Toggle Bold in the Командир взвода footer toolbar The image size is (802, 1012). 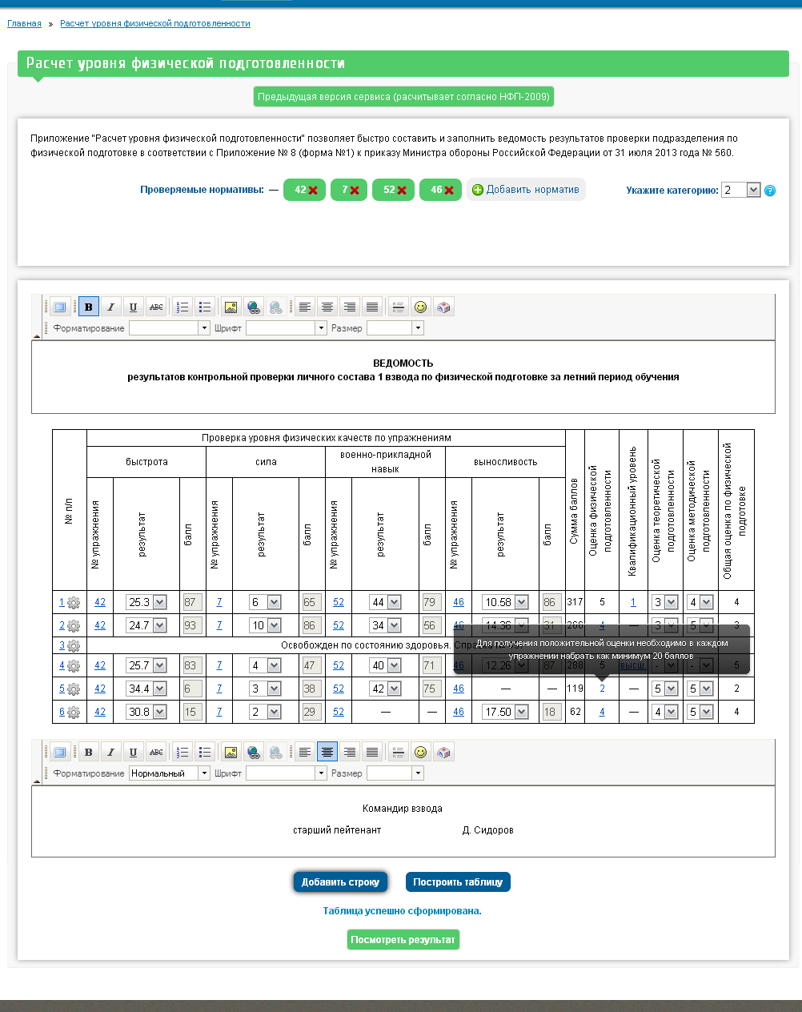tap(89, 752)
